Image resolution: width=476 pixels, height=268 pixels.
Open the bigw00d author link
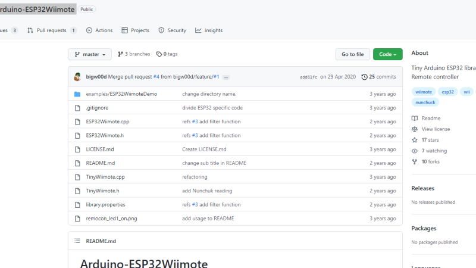96,77
